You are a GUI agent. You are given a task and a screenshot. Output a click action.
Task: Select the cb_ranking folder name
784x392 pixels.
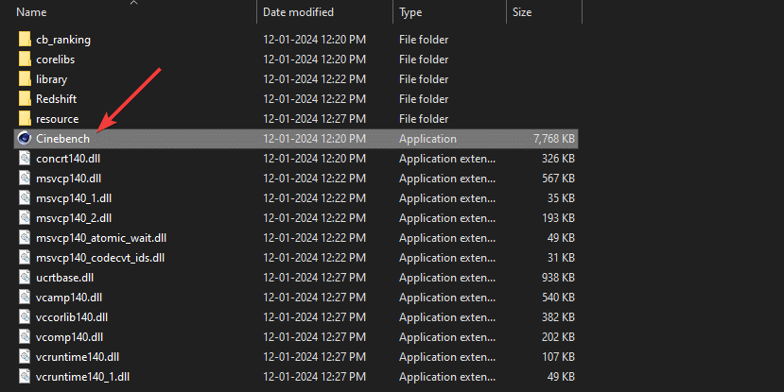pos(63,40)
